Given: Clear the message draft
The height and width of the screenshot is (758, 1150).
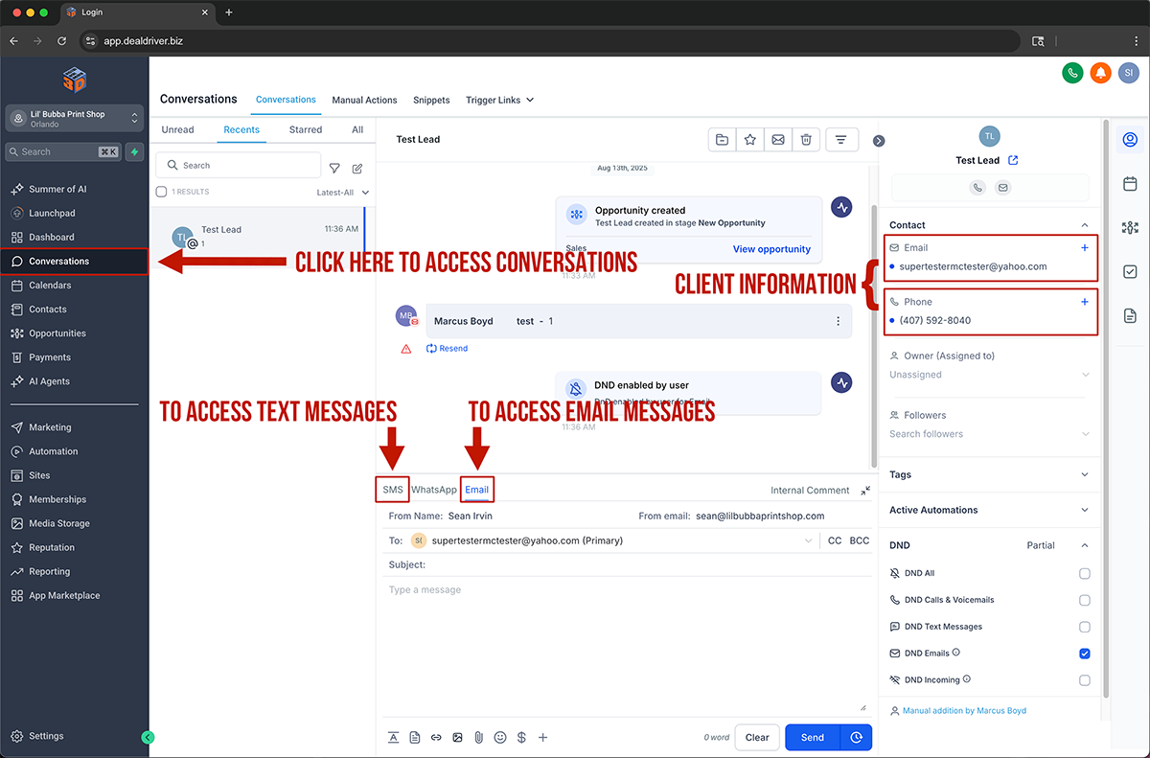Looking at the screenshot, I should click(x=757, y=737).
